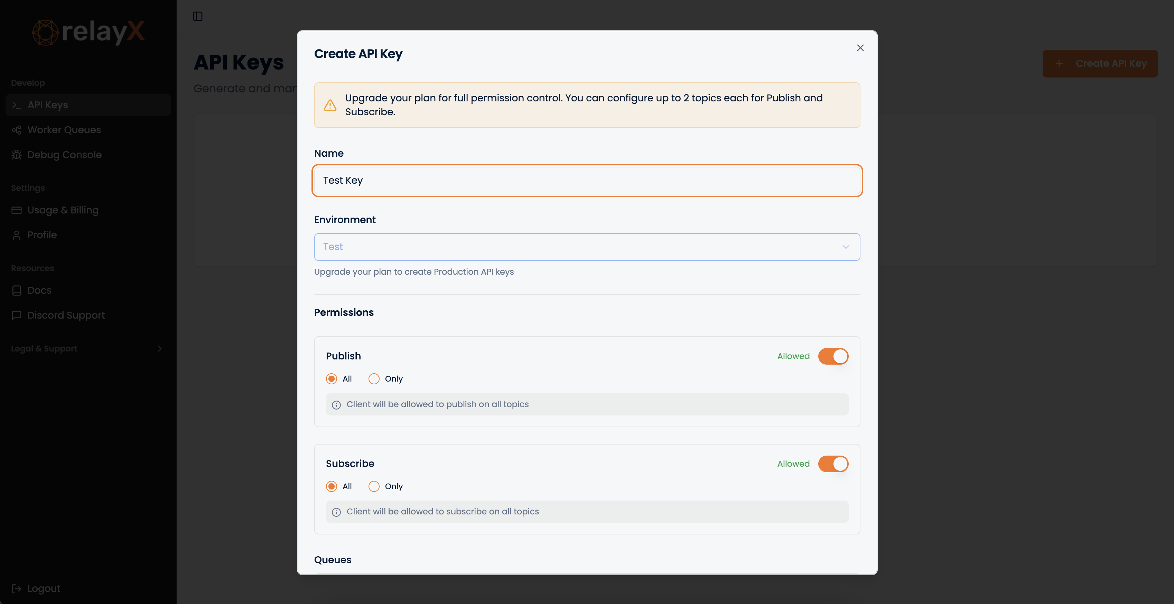Open the Environment dropdown
The image size is (1174, 604).
[x=587, y=247]
